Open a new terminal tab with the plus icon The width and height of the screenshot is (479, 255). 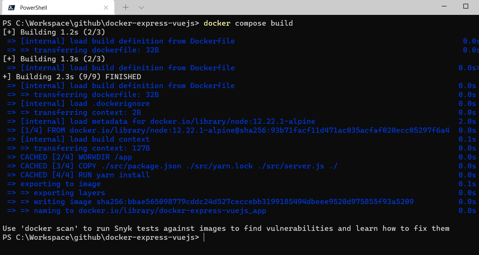(125, 7)
